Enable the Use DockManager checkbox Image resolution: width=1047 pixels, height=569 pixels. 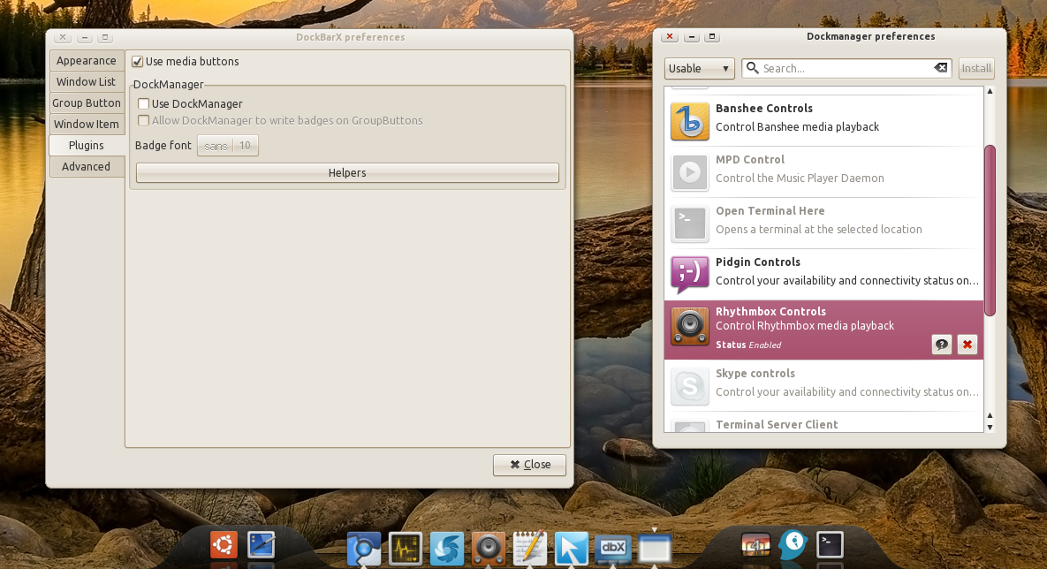point(143,103)
